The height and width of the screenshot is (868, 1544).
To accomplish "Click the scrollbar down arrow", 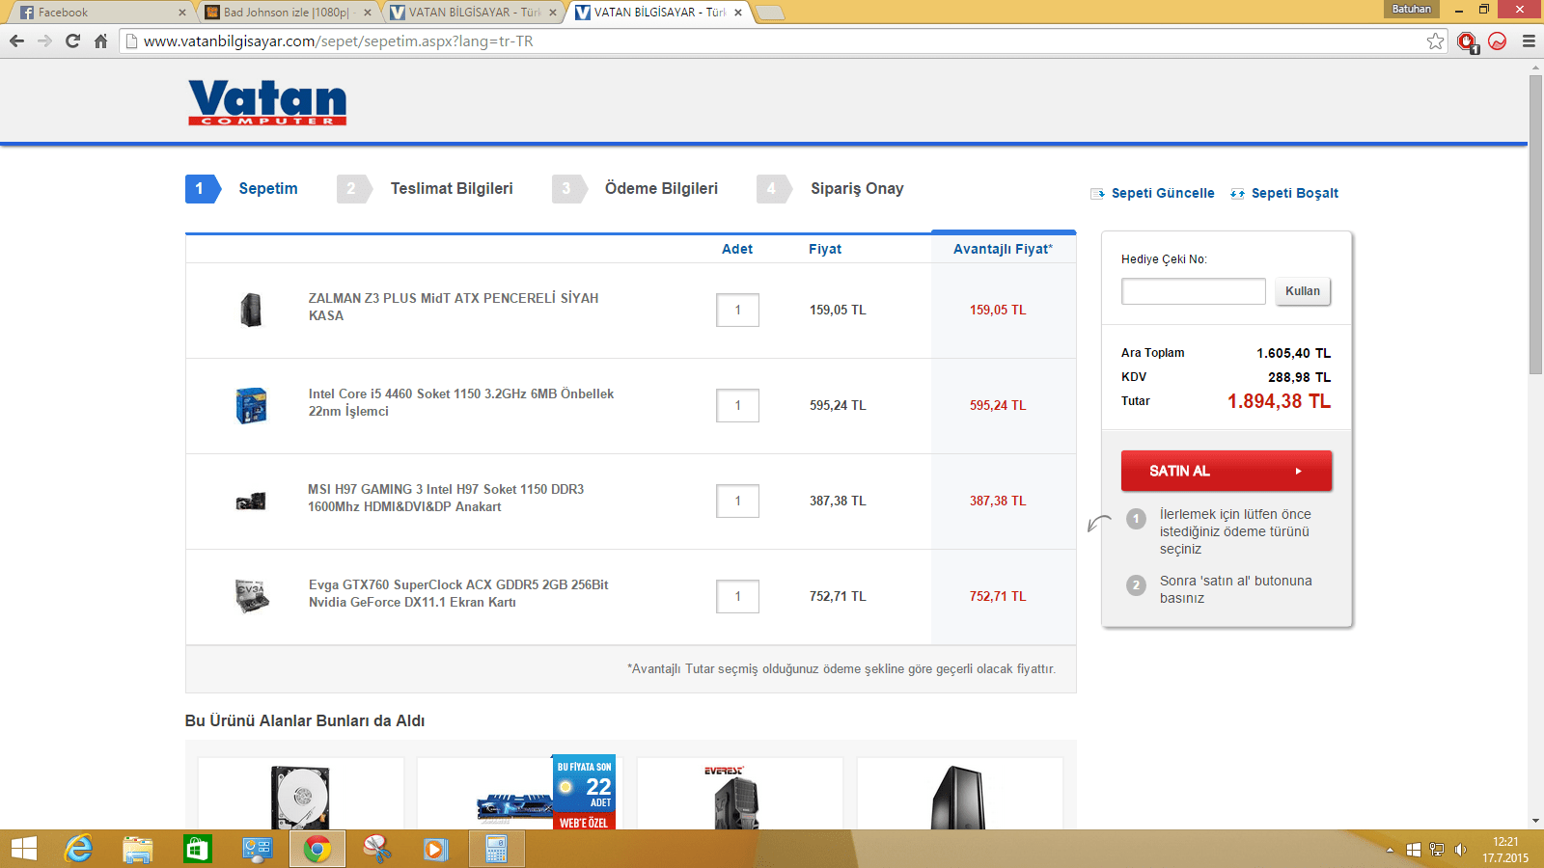I will pyautogui.click(x=1535, y=821).
